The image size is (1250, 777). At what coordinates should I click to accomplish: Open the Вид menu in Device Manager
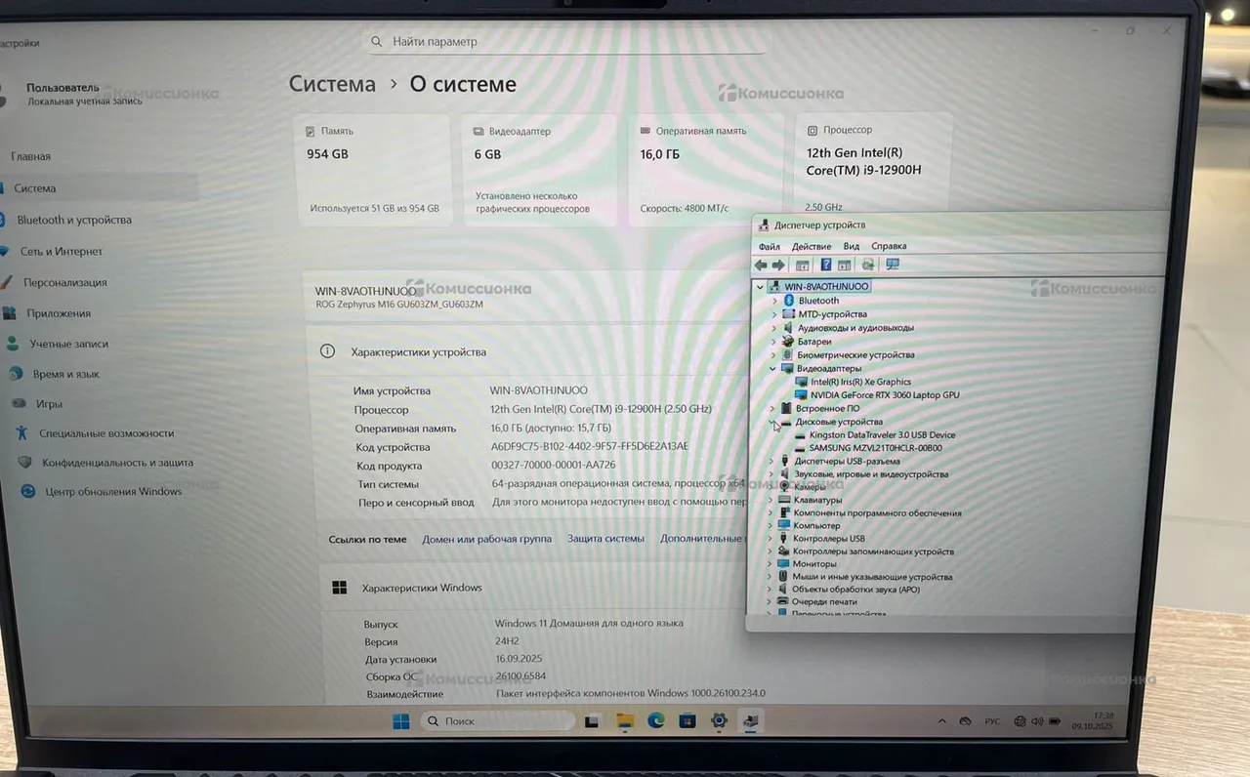point(852,247)
